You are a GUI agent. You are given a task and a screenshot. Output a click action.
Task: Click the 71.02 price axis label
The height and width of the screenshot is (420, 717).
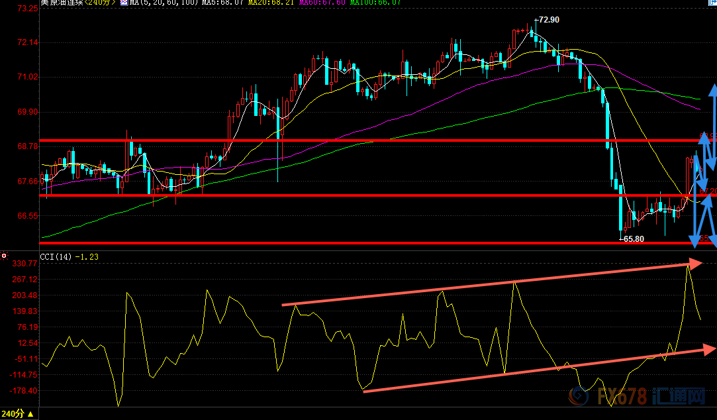tap(27, 77)
